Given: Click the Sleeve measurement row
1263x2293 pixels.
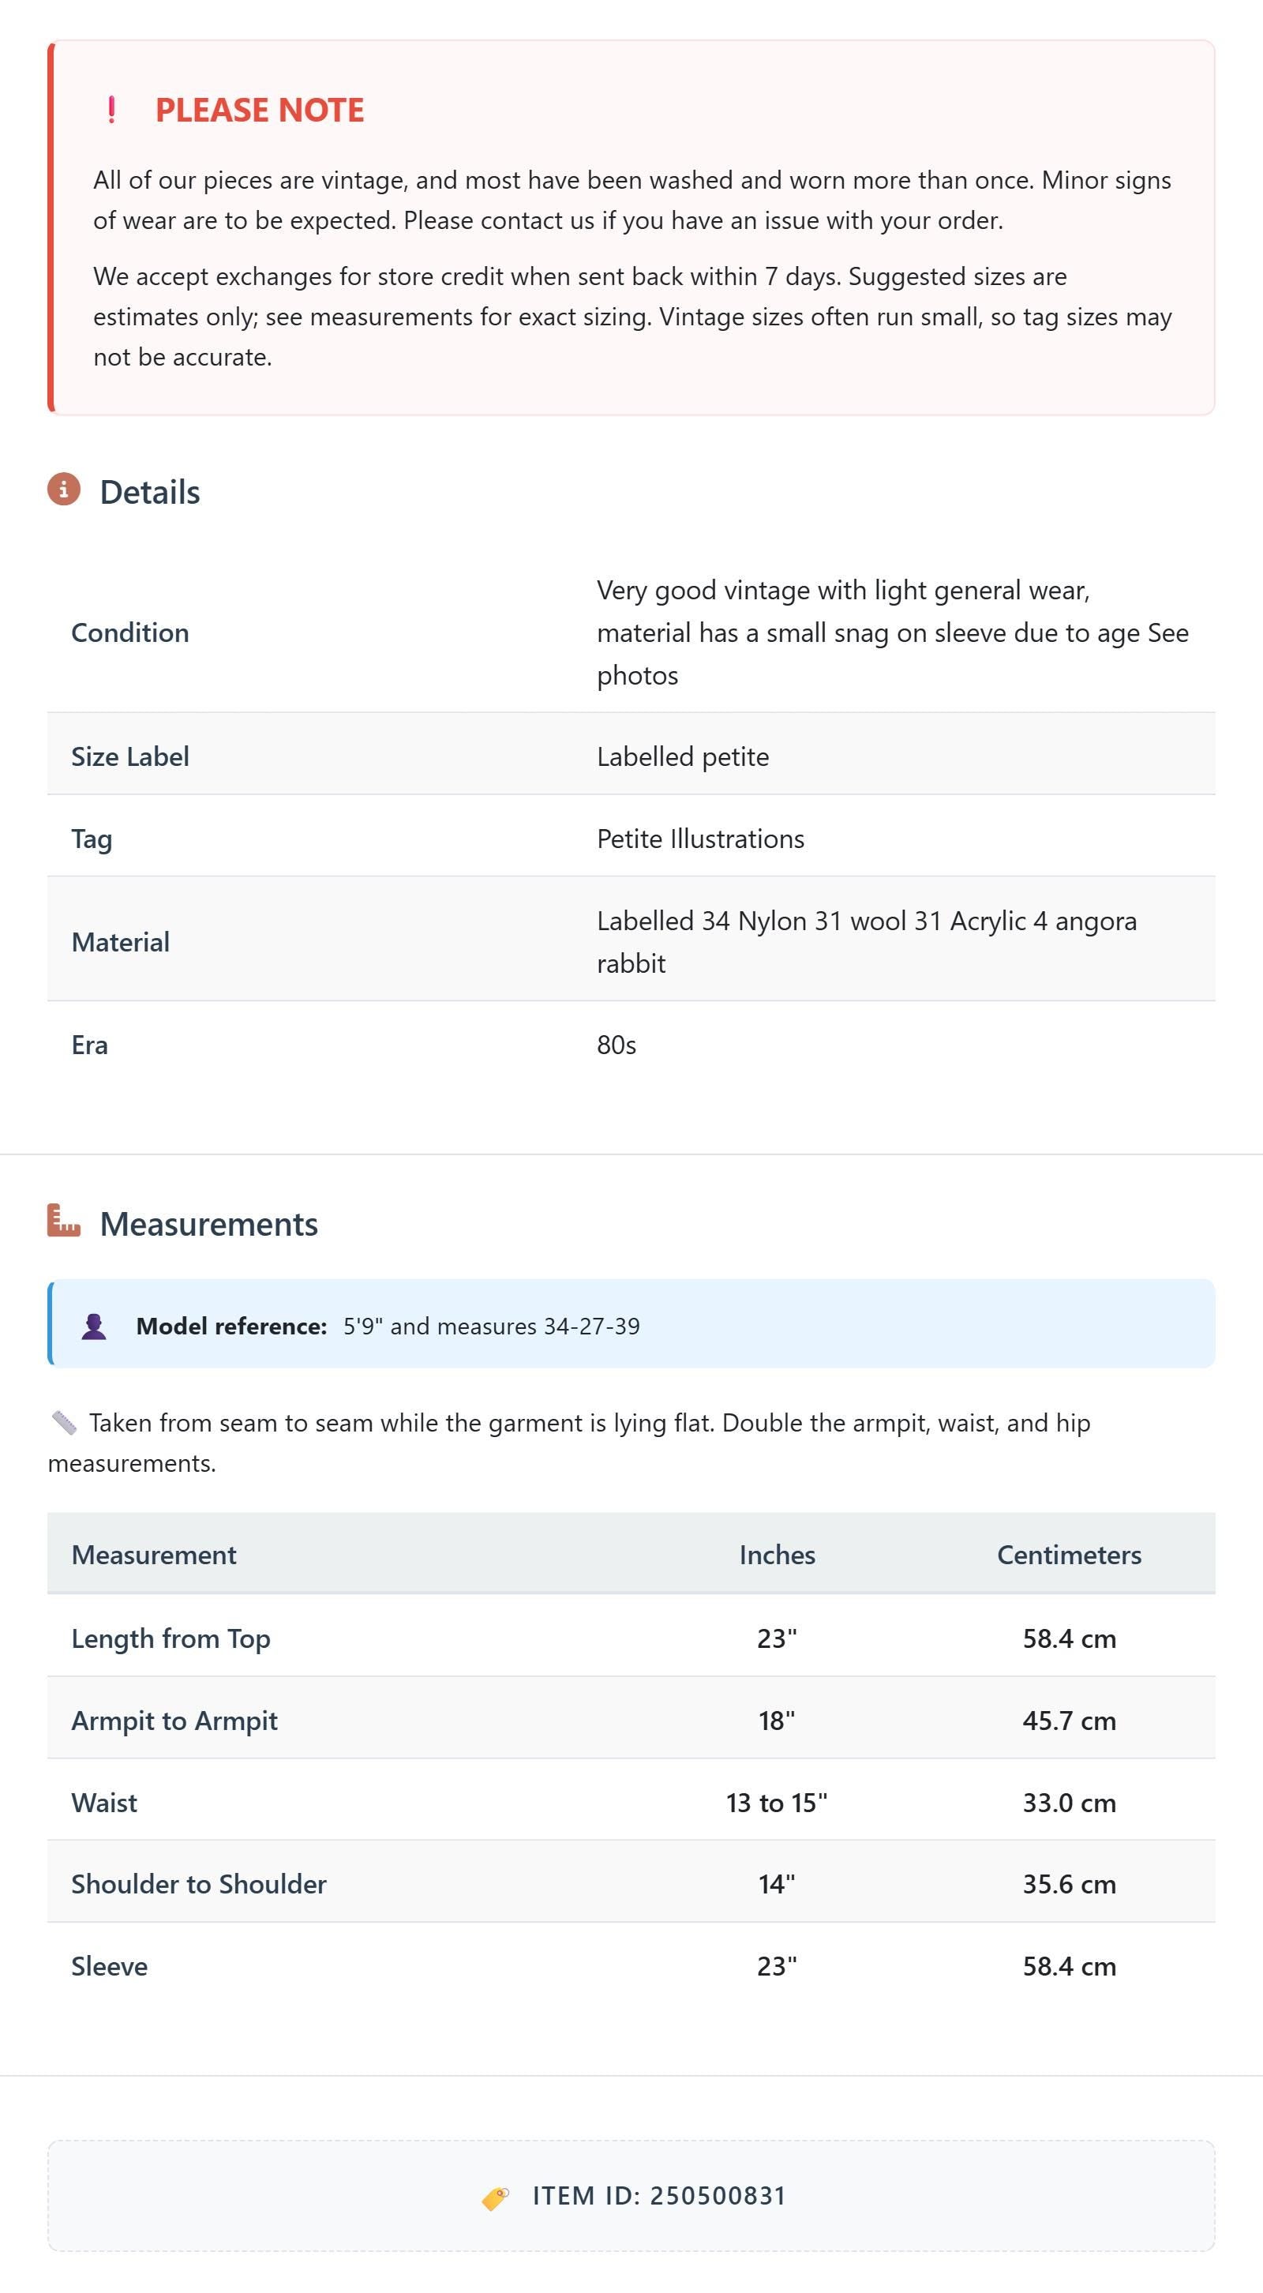Looking at the screenshot, I should coord(631,1965).
